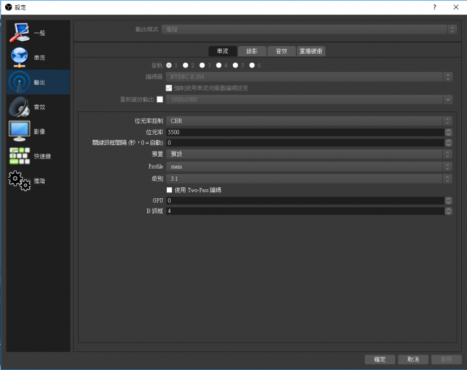
Task: Click the B 訊框 spinner arrows
Action: 448,211
